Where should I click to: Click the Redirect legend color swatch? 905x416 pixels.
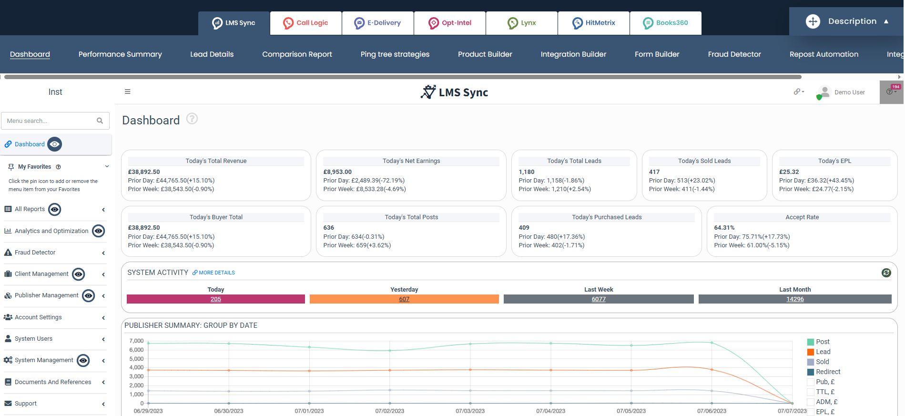pos(810,372)
